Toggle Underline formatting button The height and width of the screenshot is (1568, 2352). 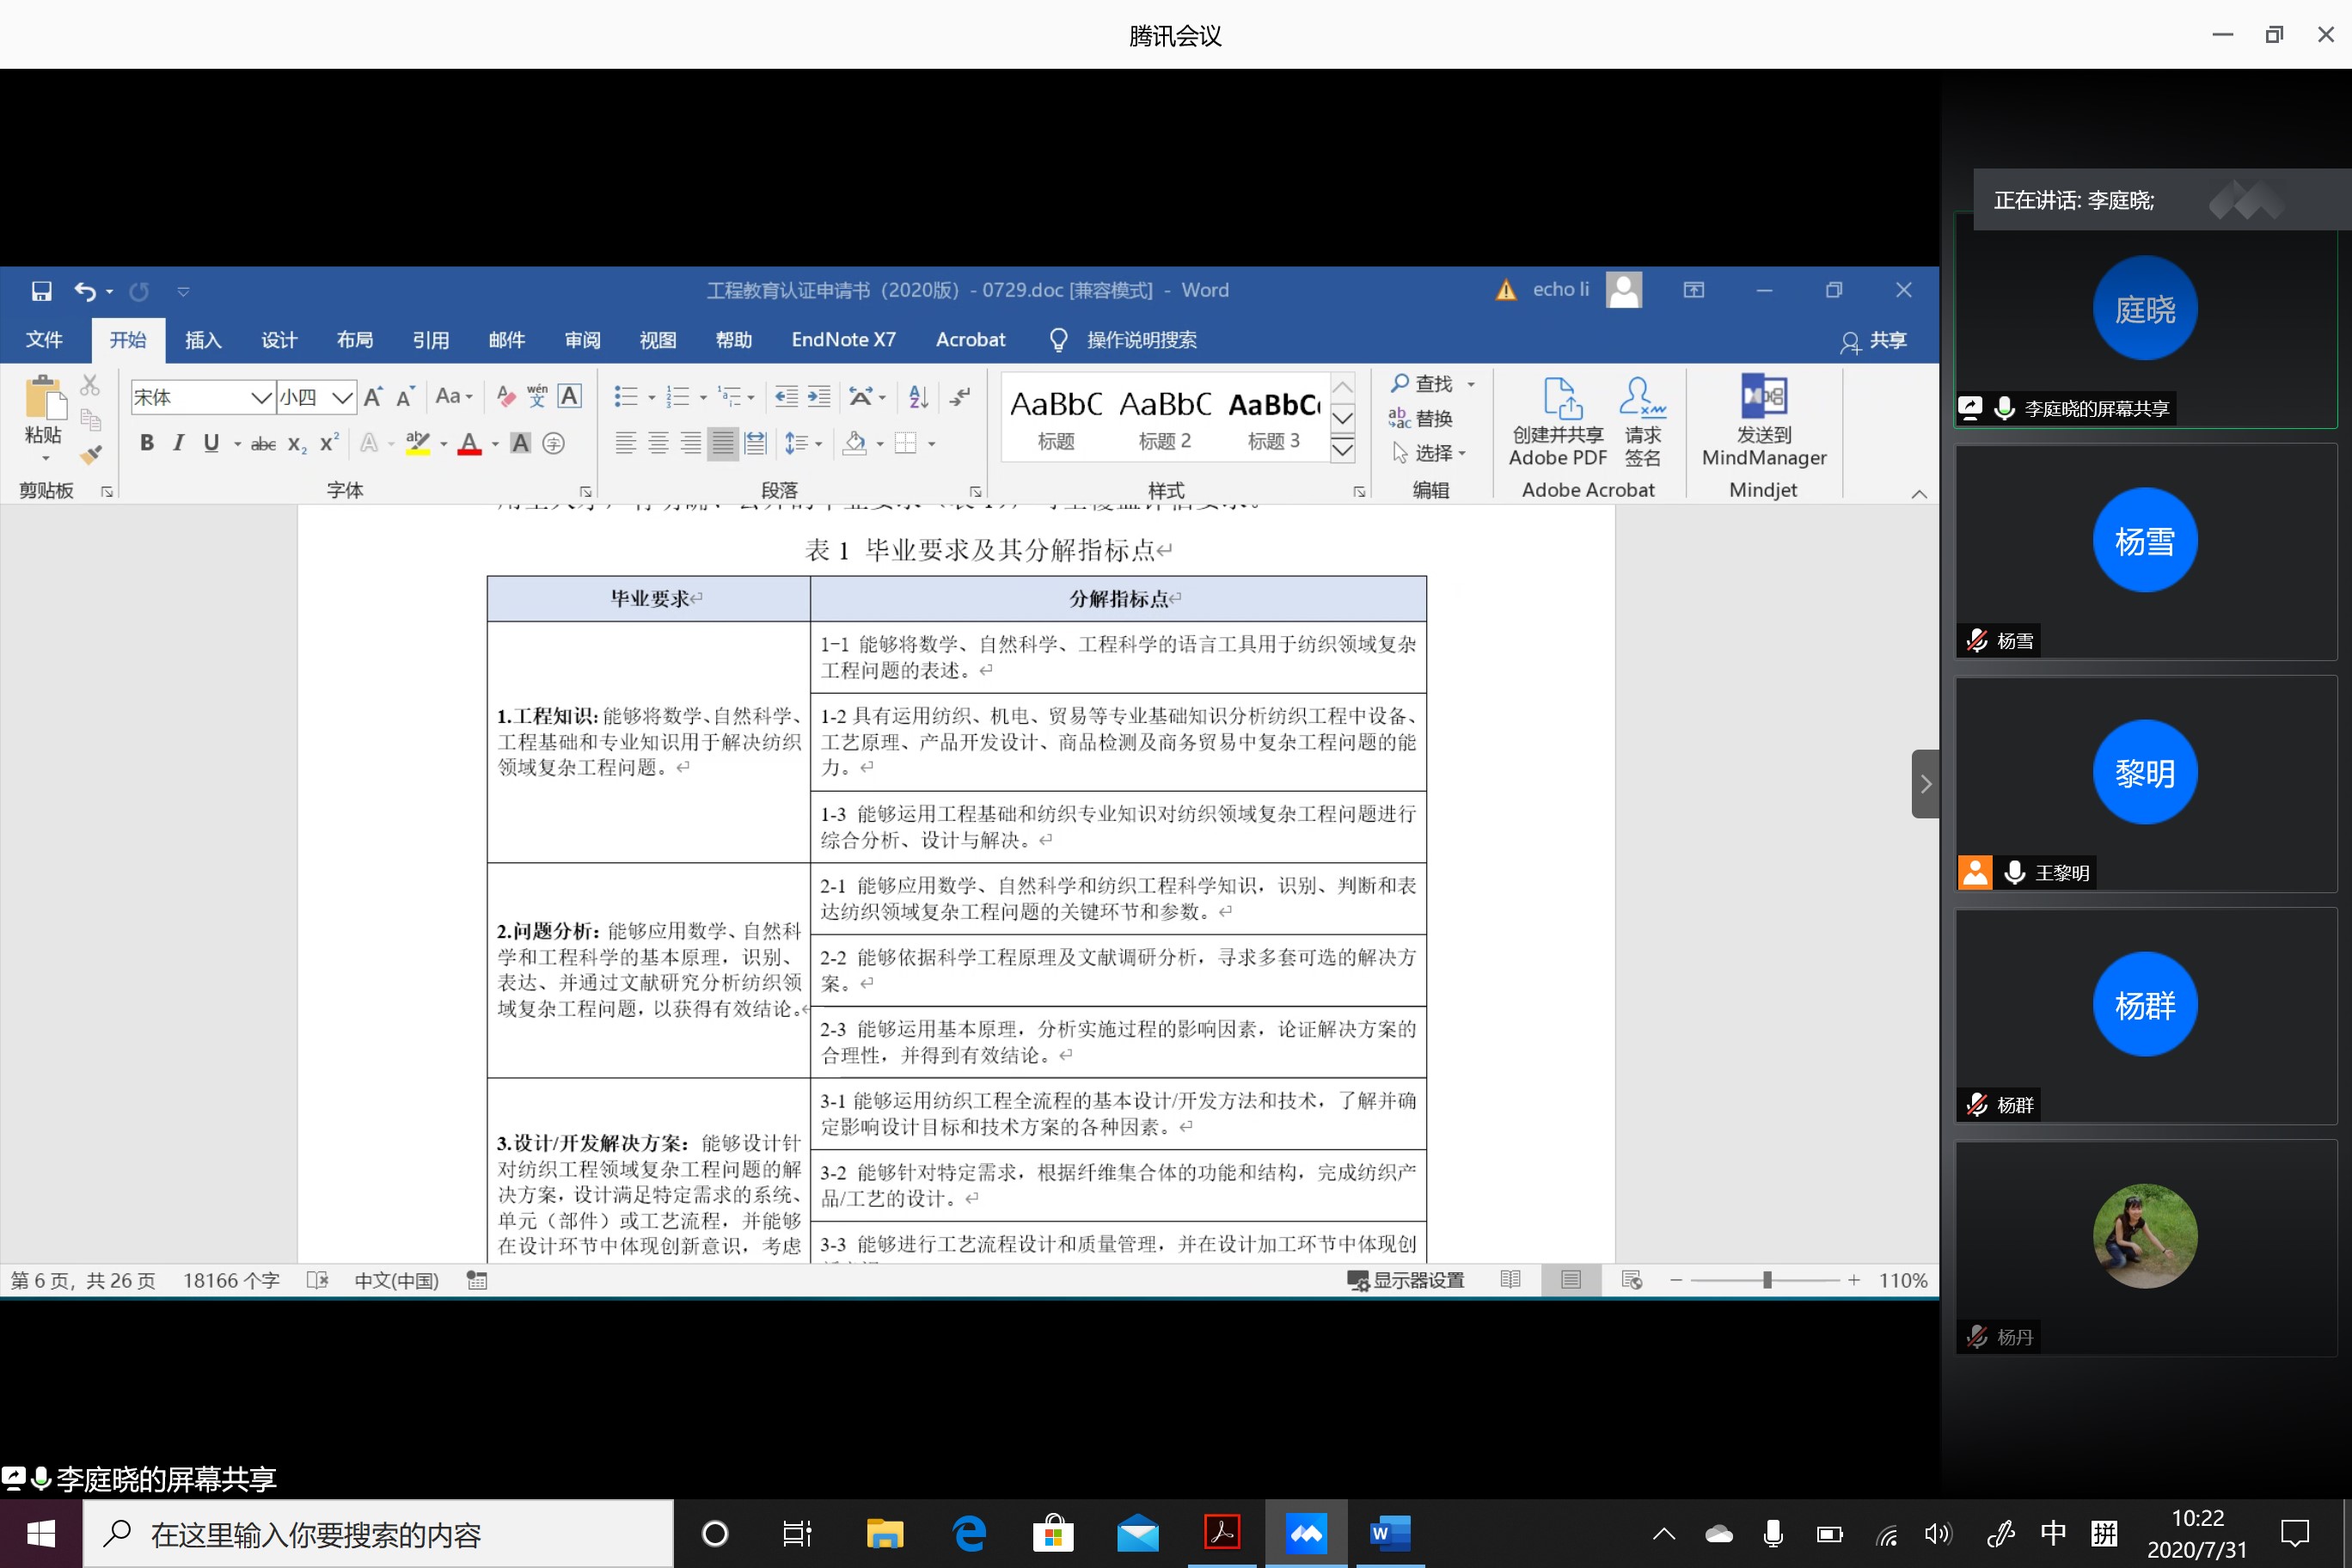point(211,443)
